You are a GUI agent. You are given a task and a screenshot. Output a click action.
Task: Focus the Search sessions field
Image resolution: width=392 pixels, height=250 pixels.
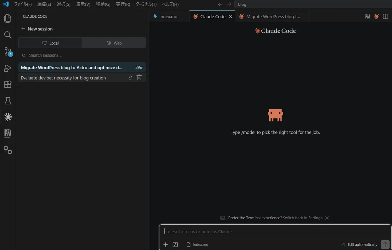82,55
